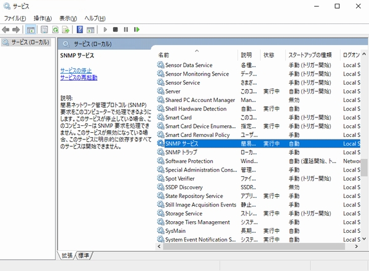
Task: Click the gear icon of Software Protection row
Action: pyautogui.click(x=161, y=161)
